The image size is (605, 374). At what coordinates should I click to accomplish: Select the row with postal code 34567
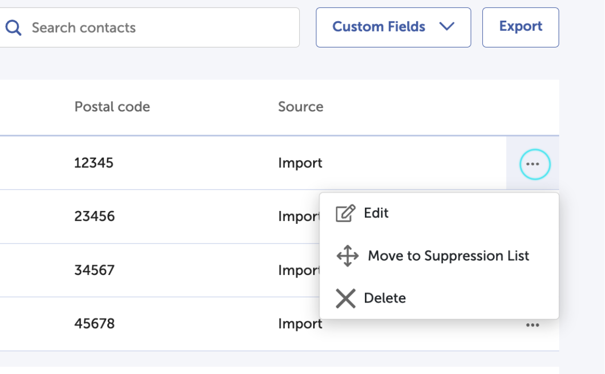click(x=94, y=270)
